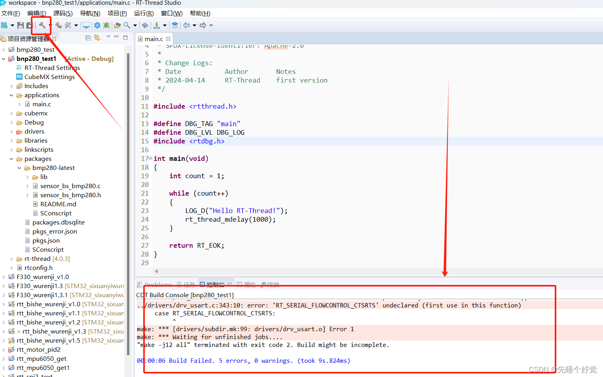Open the Back history dropdown arrow

coord(194,25)
